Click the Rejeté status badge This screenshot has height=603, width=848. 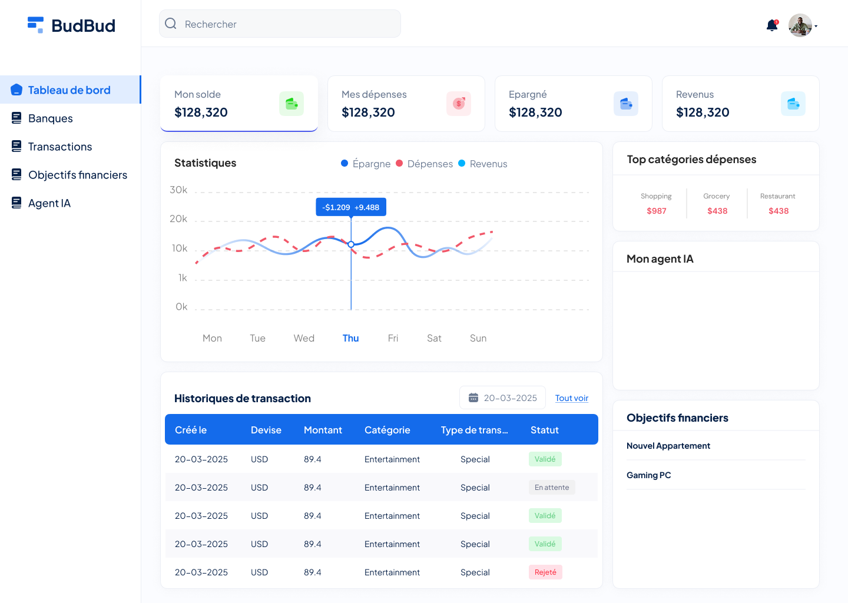pyautogui.click(x=545, y=572)
